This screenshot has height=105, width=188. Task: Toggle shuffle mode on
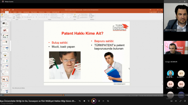point(80,101)
